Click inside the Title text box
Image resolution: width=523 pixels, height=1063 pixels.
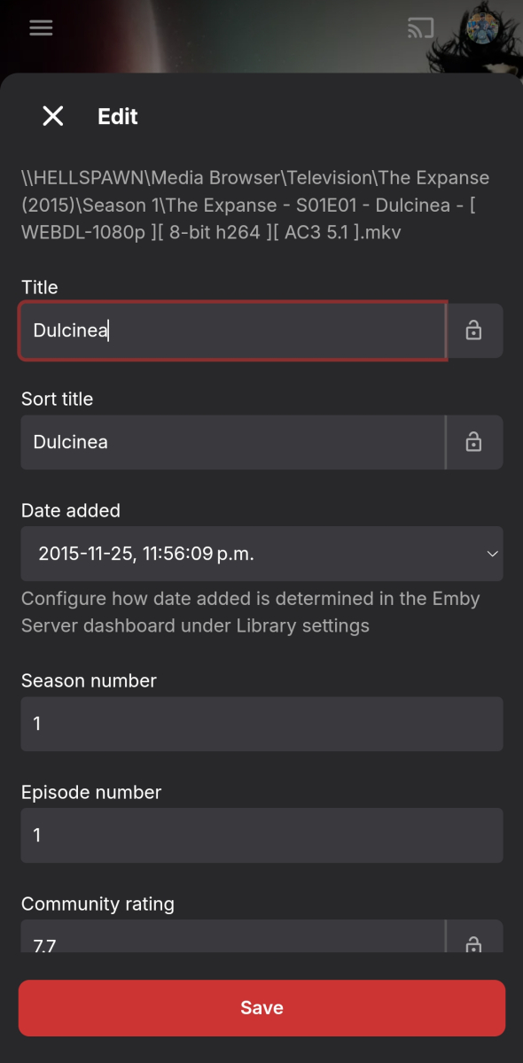point(232,330)
